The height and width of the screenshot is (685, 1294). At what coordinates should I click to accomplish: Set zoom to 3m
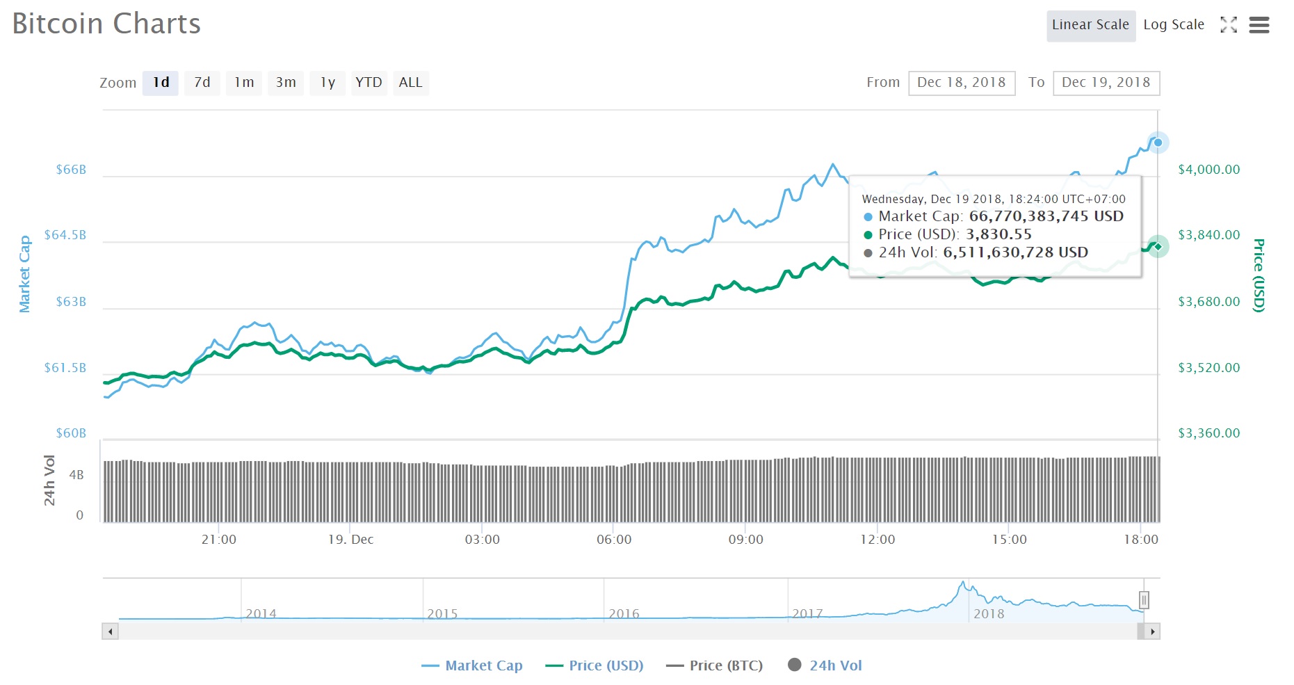[x=286, y=83]
